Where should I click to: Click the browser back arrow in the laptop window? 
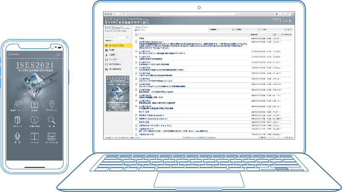115,14
